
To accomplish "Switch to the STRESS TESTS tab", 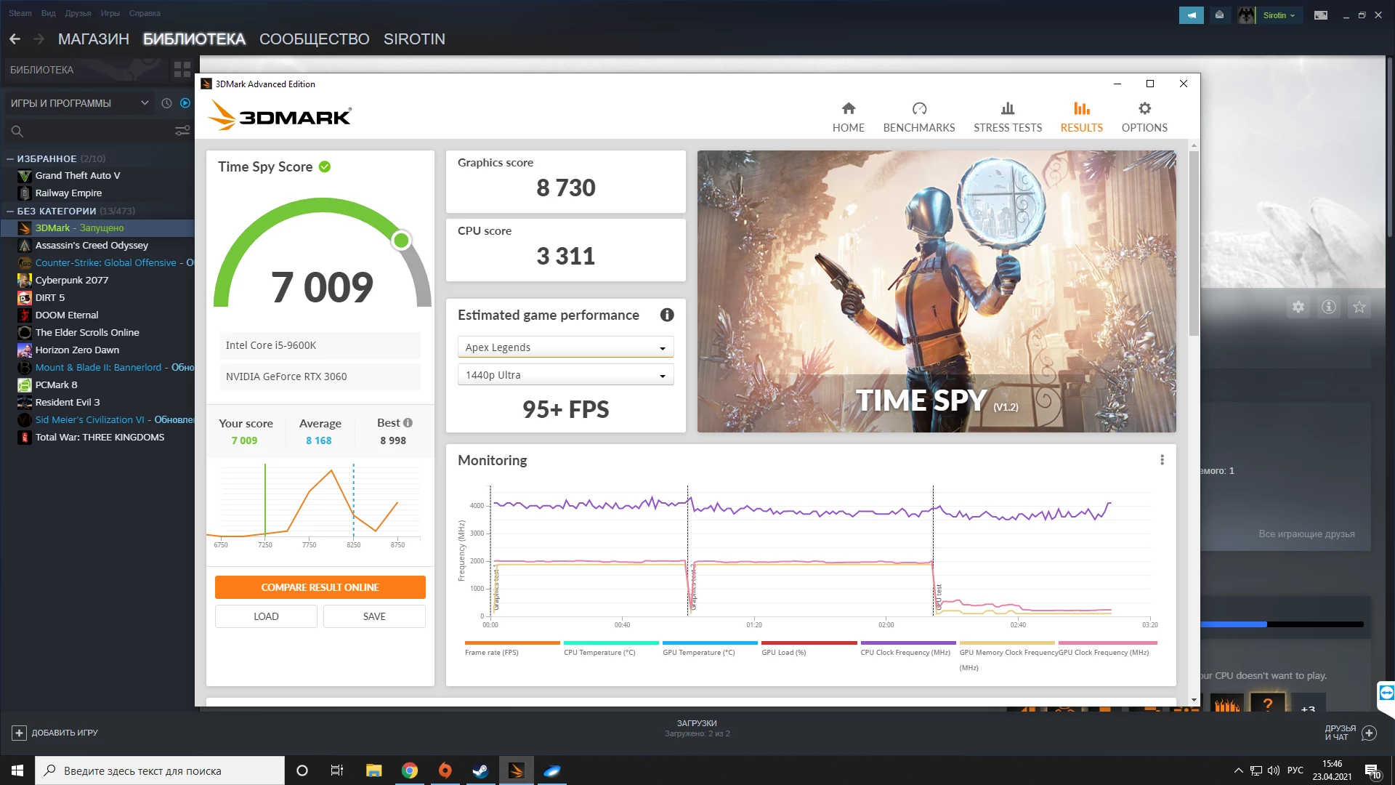I will click(1008, 117).
